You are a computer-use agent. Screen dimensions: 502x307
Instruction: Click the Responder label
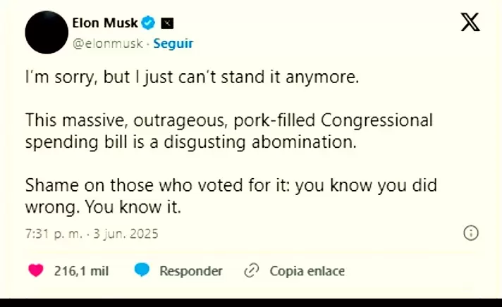[x=190, y=270]
